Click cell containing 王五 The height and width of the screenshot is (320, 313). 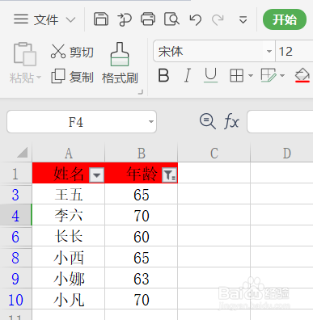coord(69,194)
